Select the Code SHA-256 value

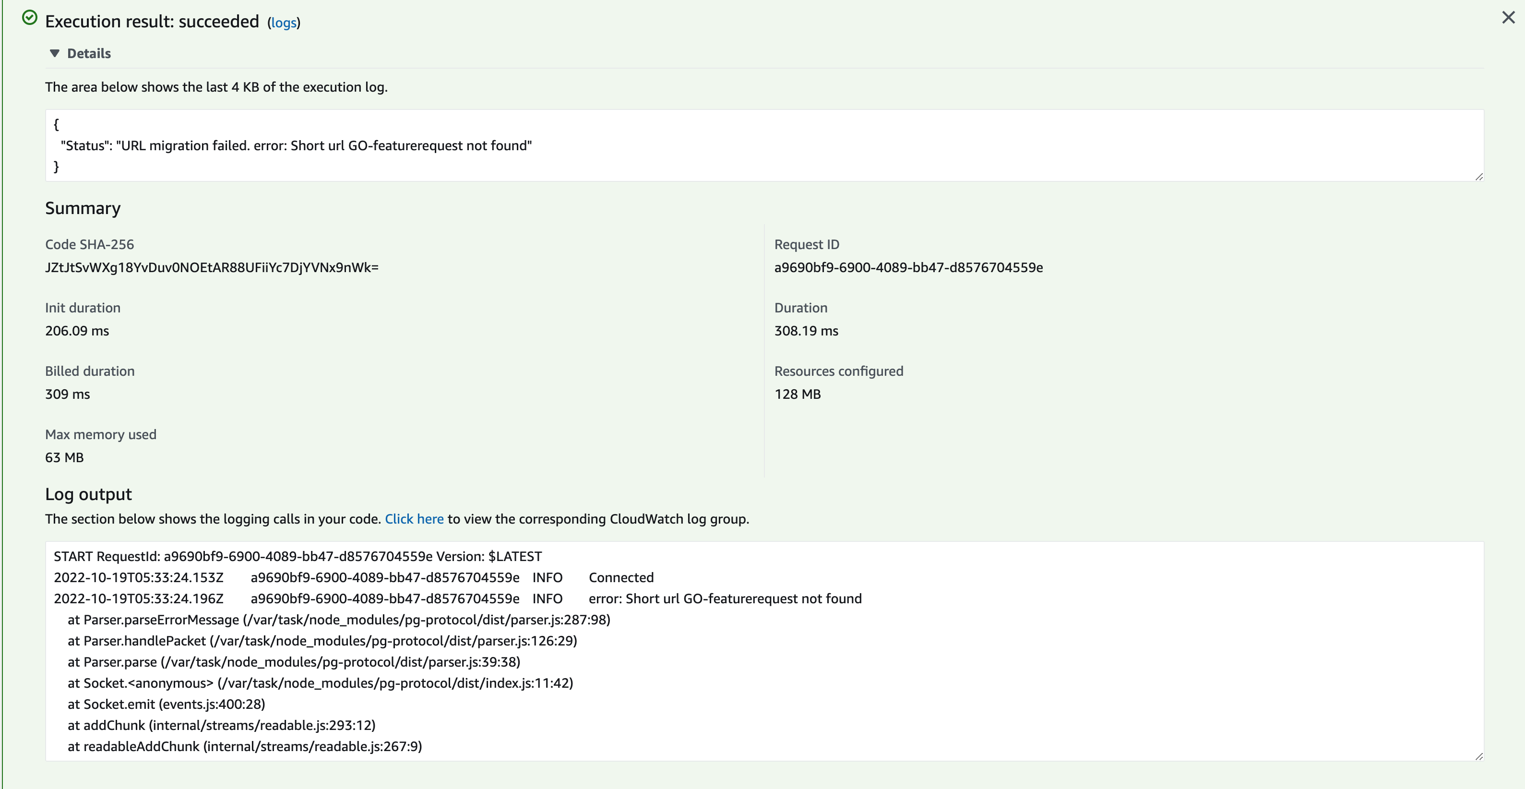(211, 267)
